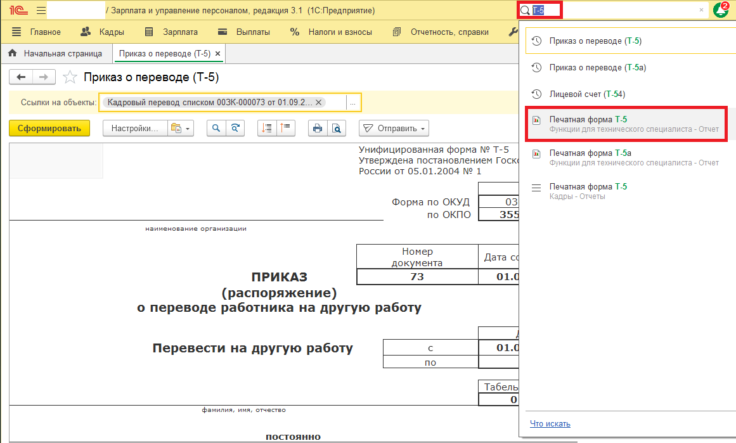Click the find next icon
736x443 pixels.
click(x=235, y=129)
